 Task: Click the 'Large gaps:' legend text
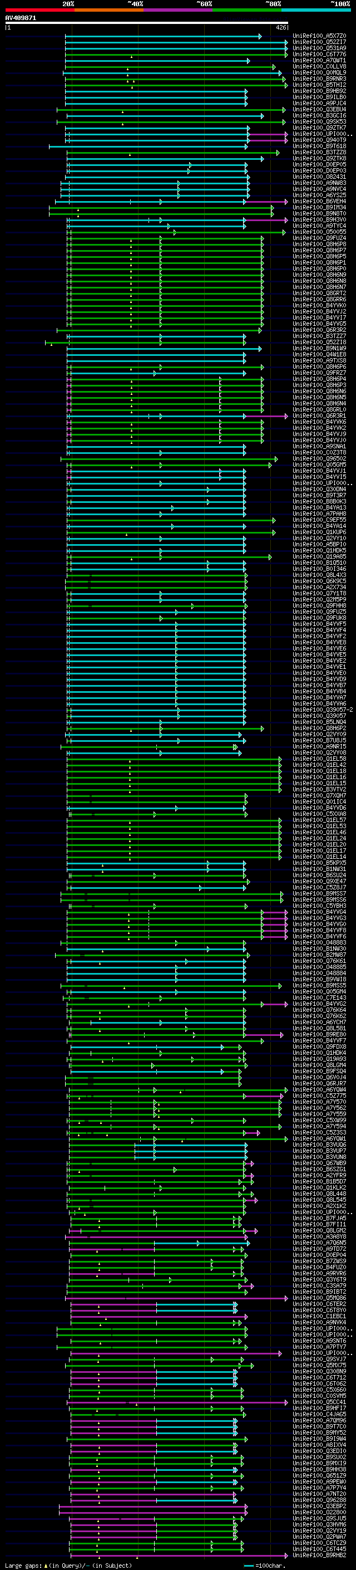pyautogui.click(x=23, y=1565)
